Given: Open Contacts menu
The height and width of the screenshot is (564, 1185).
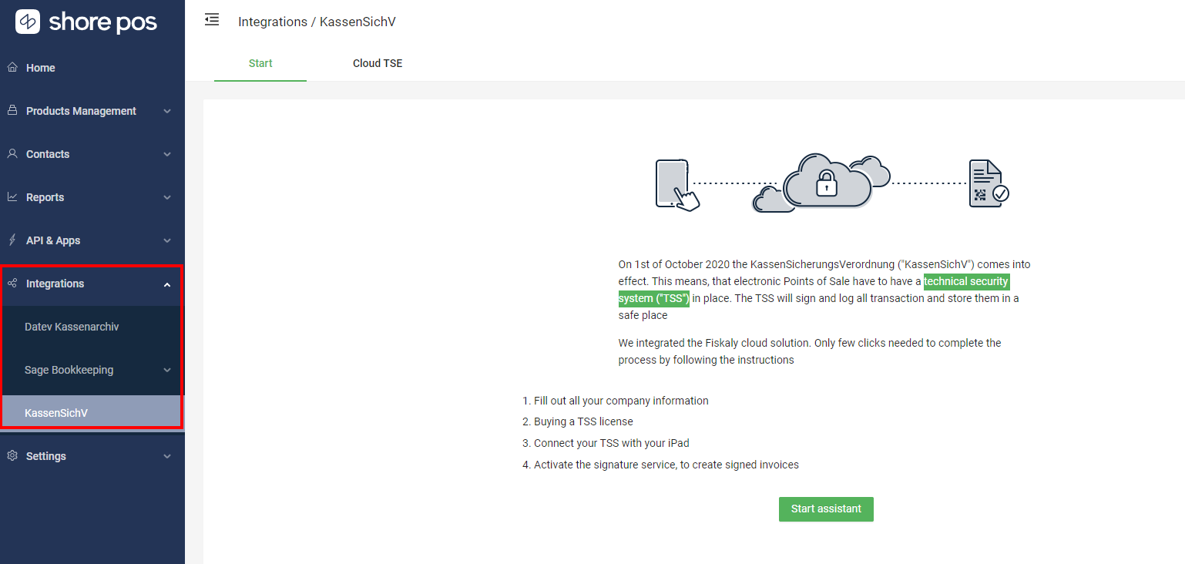Looking at the screenshot, I should (92, 154).
